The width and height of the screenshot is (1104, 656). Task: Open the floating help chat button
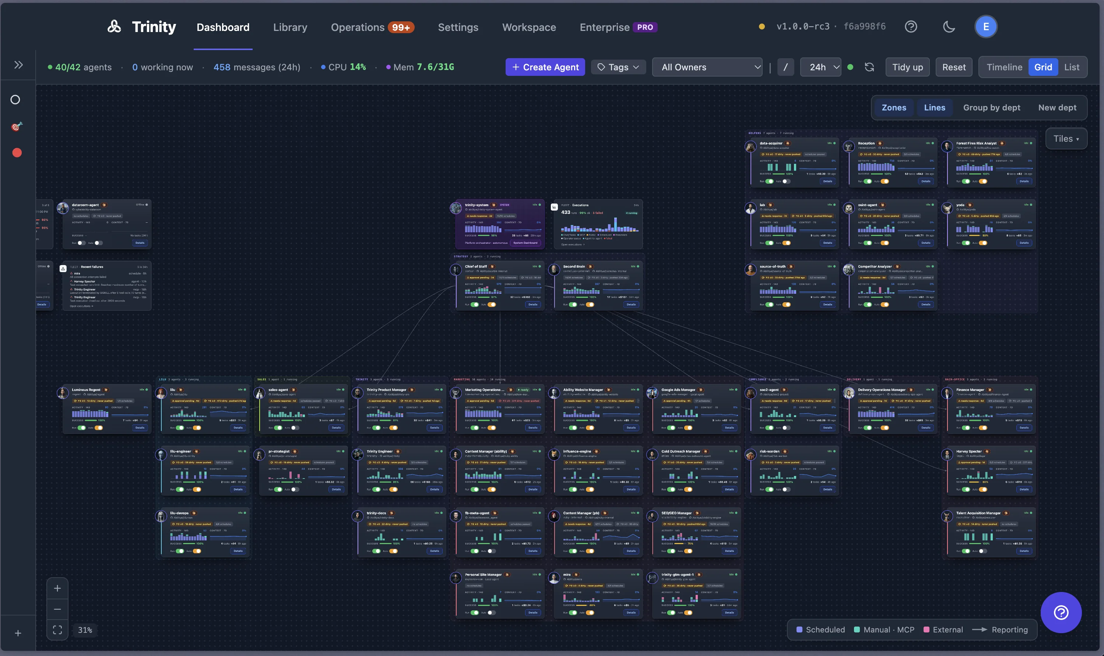click(1061, 612)
